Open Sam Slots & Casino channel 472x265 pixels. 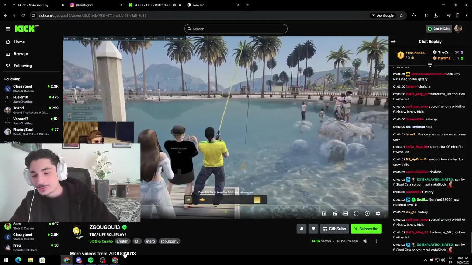click(x=31, y=226)
